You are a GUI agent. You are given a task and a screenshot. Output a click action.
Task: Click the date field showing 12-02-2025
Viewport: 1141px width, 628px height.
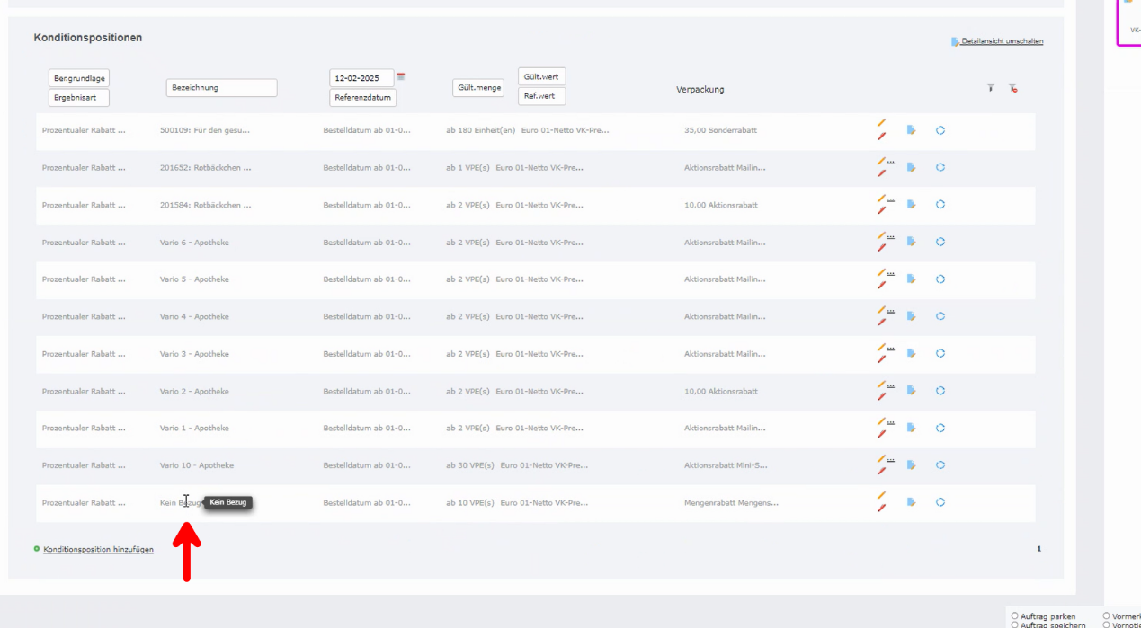click(361, 78)
